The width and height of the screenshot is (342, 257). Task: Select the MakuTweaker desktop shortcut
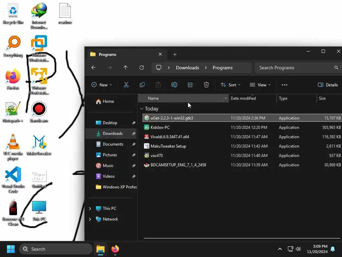39,145
